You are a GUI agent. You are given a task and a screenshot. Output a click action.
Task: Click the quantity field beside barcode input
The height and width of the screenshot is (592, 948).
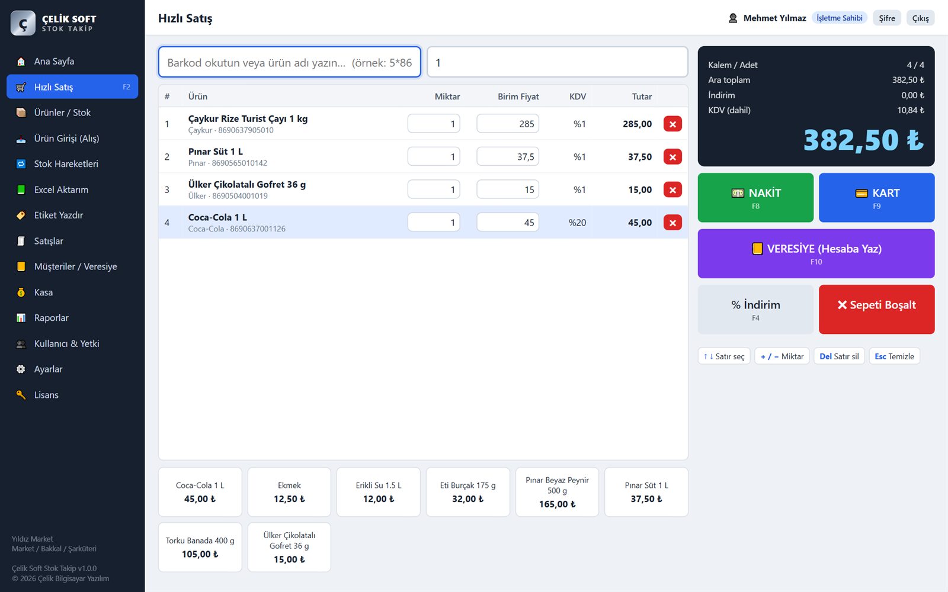[558, 62]
